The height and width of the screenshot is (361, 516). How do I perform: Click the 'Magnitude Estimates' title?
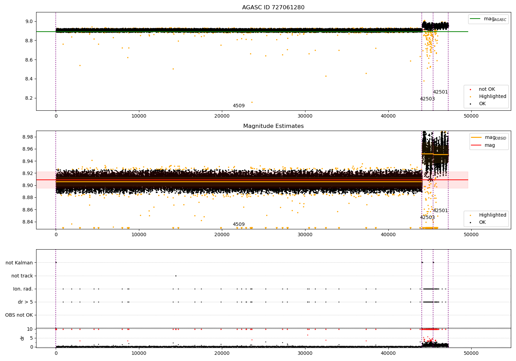[x=273, y=126]
